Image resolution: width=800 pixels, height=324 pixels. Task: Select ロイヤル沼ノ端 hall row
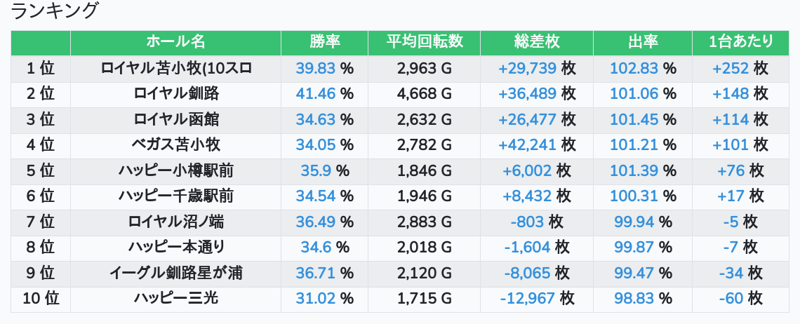(x=175, y=222)
